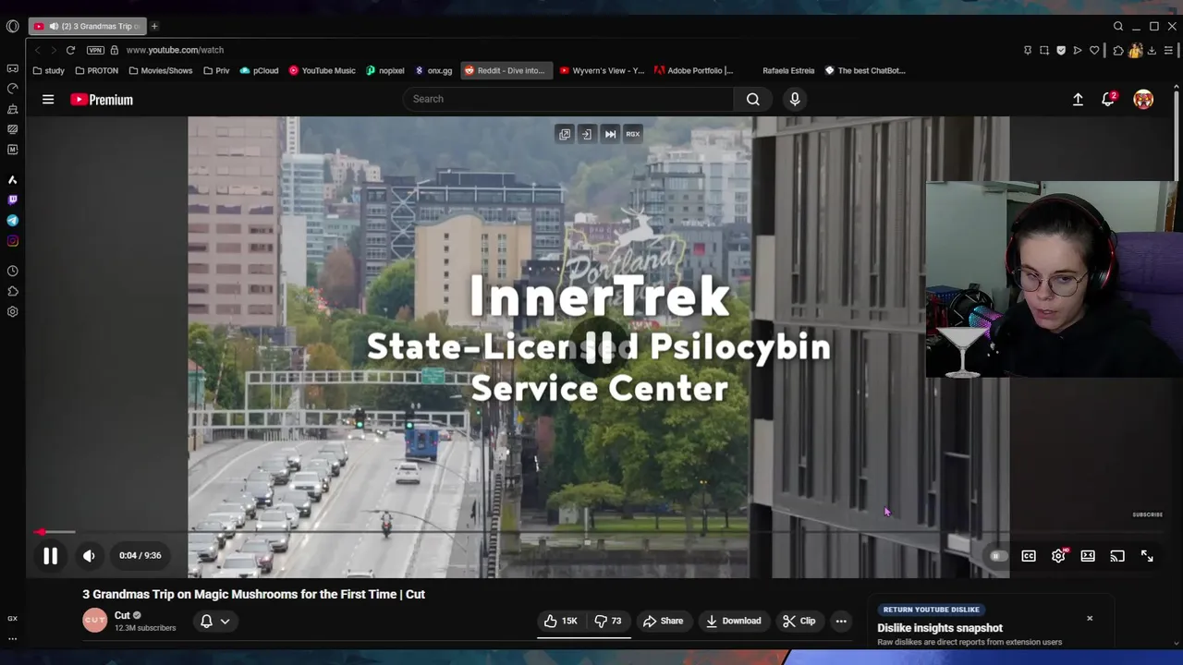This screenshot has height=665, width=1183.
Task: Open the Easy Setup sliders icon
Action: click(x=1169, y=50)
